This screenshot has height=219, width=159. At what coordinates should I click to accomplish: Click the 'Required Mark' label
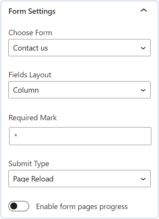coord(32,118)
